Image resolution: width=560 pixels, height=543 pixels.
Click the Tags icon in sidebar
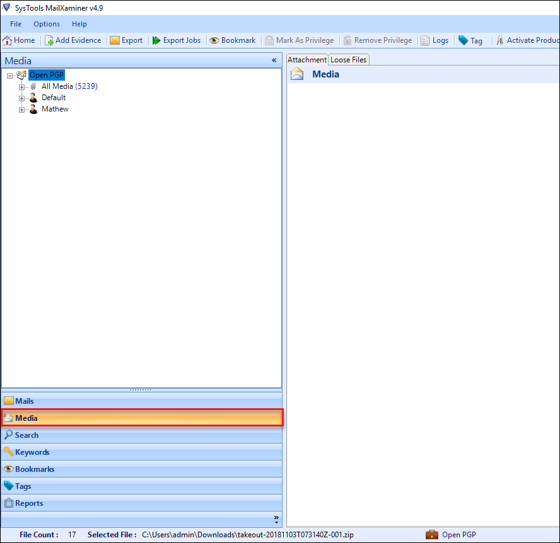pyautogui.click(x=9, y=486)
